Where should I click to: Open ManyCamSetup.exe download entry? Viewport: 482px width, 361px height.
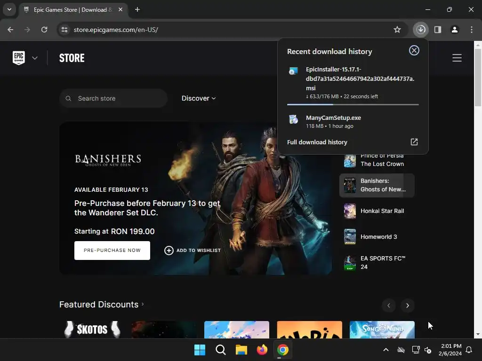pos(353,122)
